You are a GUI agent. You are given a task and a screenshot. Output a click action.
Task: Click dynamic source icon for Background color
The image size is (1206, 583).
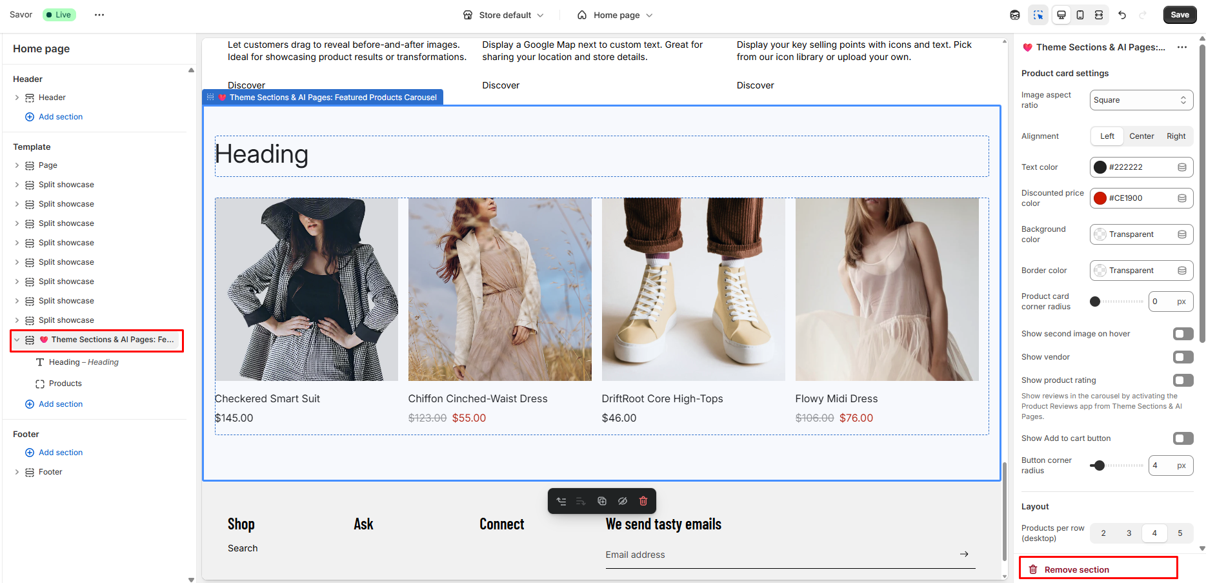click(1182, 234)
